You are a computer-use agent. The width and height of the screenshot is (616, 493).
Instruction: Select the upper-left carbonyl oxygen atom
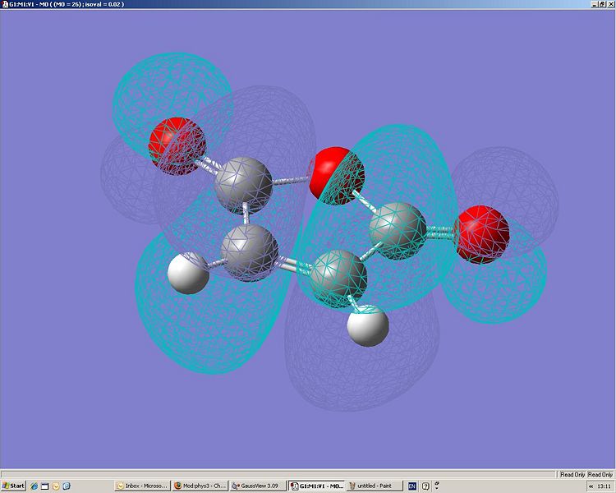[x=177, y=146]
